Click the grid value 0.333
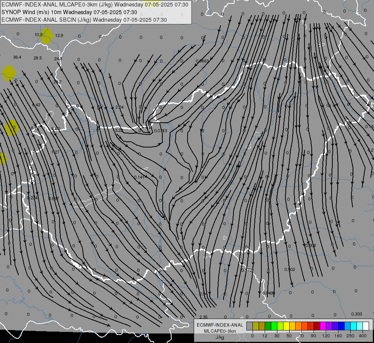 pyautogui.click(x=357, y=314)
